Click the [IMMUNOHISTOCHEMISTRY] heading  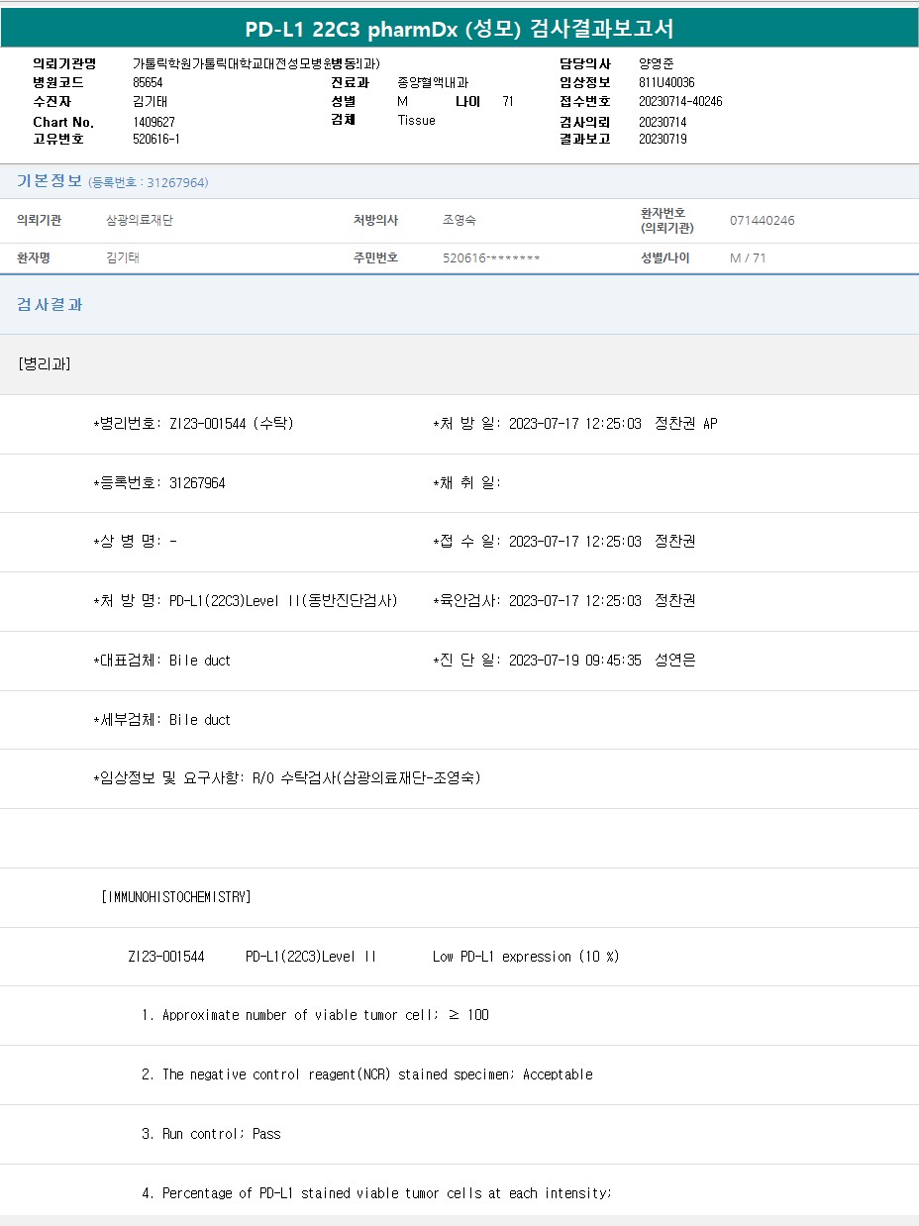(175, 897)
